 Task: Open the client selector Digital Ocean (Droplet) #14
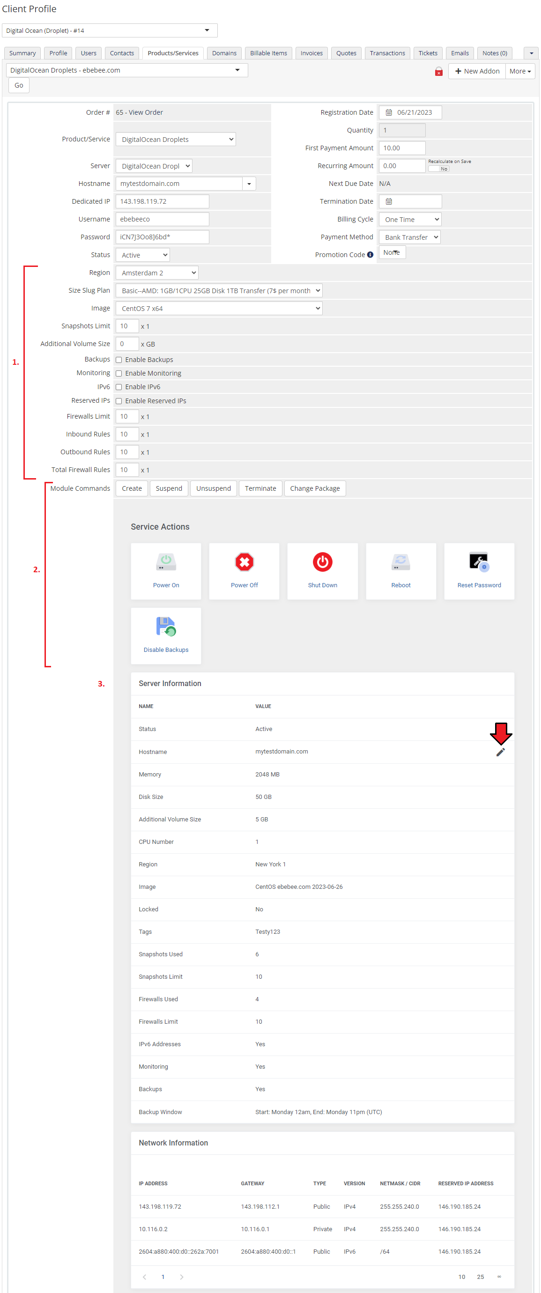click(110, 30)
